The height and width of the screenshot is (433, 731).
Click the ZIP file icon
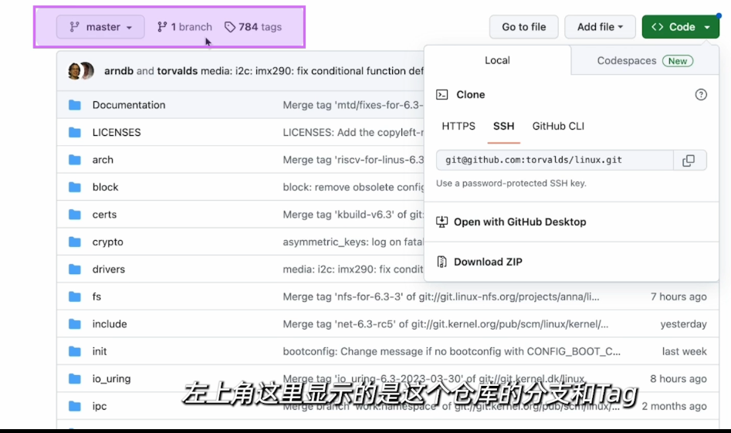coord(442,262)
